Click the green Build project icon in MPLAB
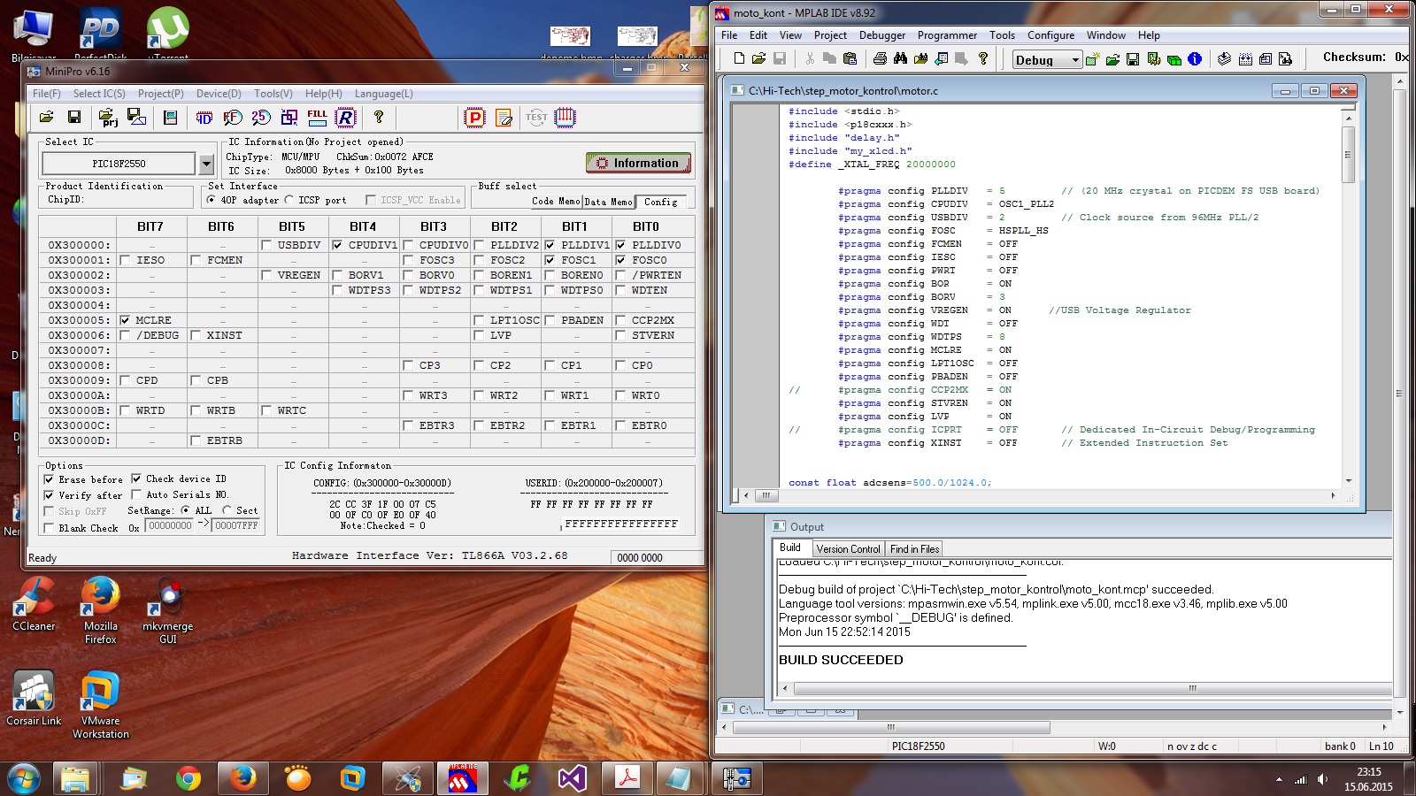 1174,59
